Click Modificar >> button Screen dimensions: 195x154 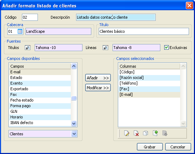coord(98,88)
